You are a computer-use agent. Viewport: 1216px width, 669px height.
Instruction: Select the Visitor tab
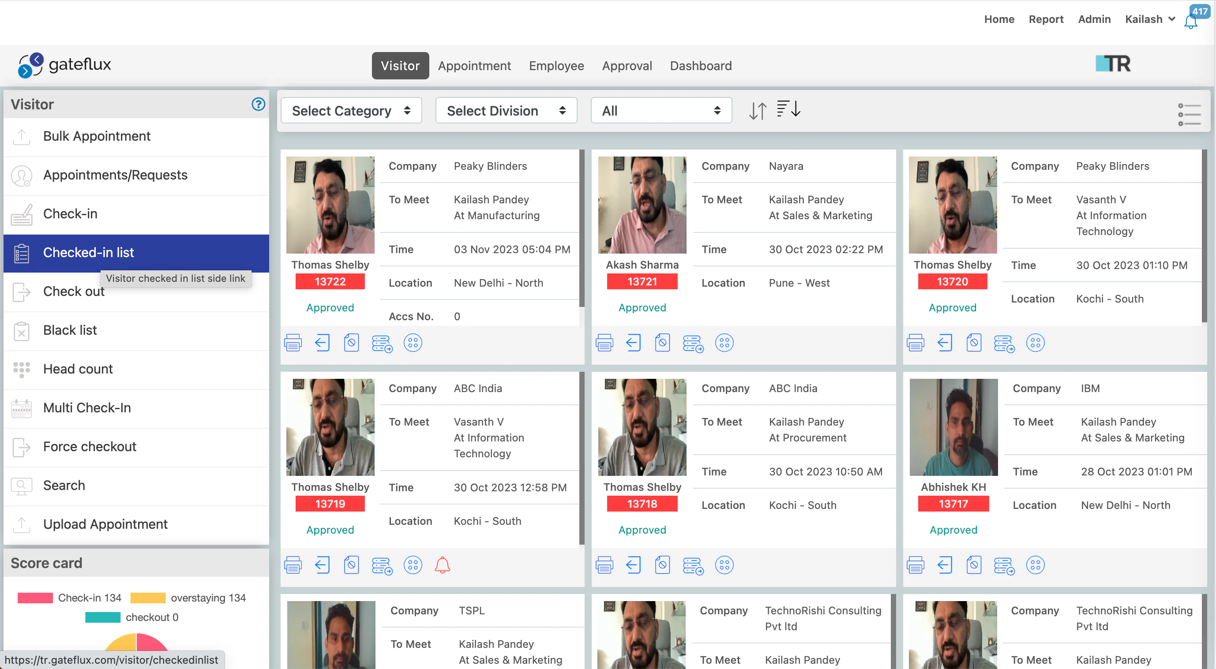pos(400,66)
